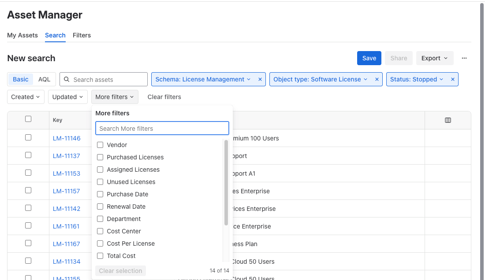Enable the Purchased Licenses filter
485x280 pixels.
point(100,157)
